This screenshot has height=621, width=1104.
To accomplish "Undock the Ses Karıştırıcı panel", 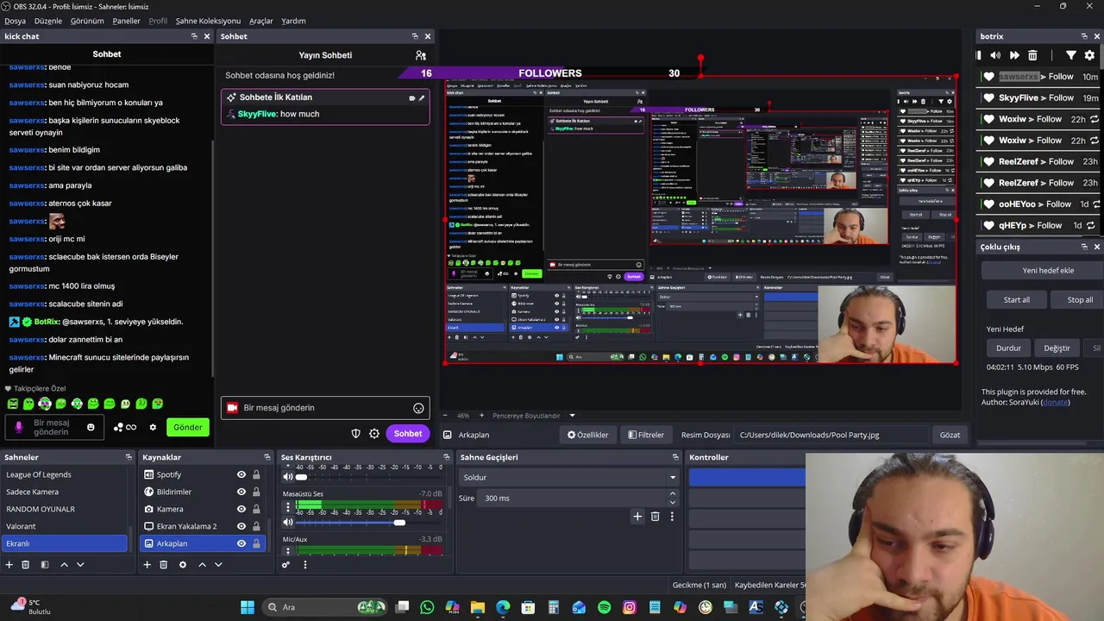I will (447, 457).
